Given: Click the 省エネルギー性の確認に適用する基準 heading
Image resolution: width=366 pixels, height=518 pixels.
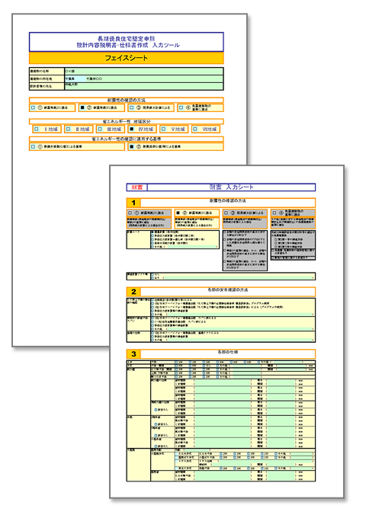Looking at the screenshot, I should point(127,139).
